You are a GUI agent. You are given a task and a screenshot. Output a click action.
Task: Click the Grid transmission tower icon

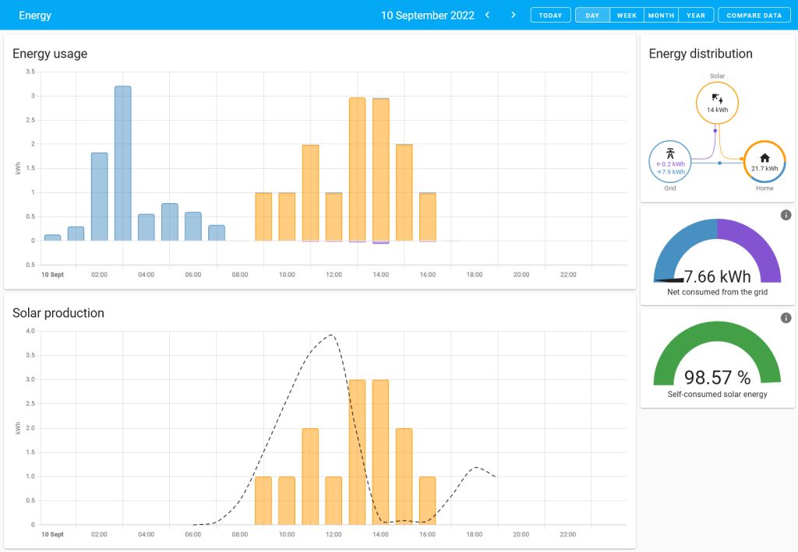[670, 153]
